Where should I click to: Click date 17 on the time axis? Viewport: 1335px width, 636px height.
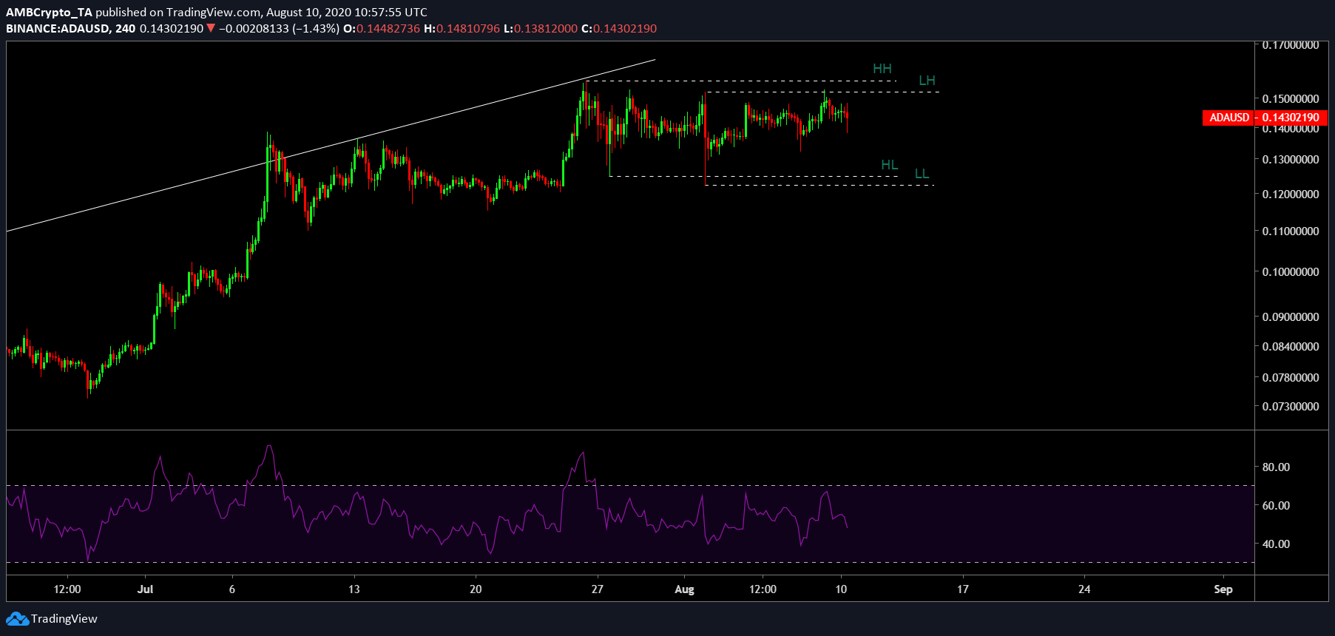(x=962, y=589)
